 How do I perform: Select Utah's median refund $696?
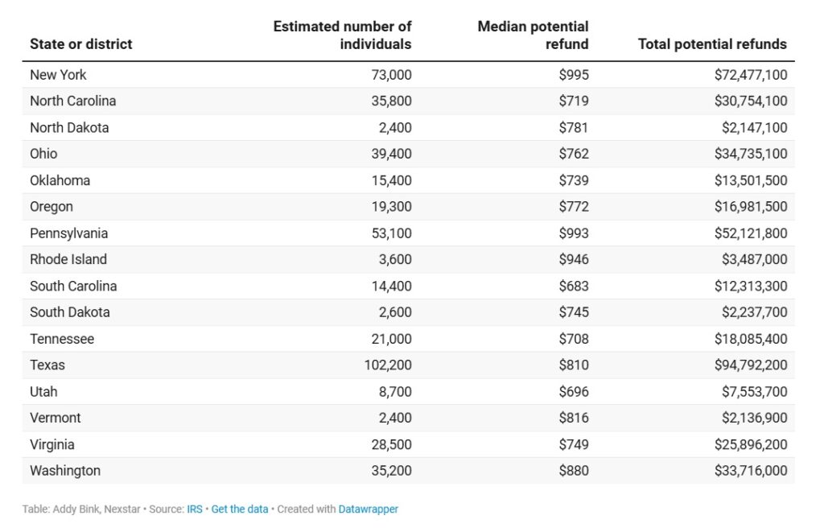coord(574,392)
